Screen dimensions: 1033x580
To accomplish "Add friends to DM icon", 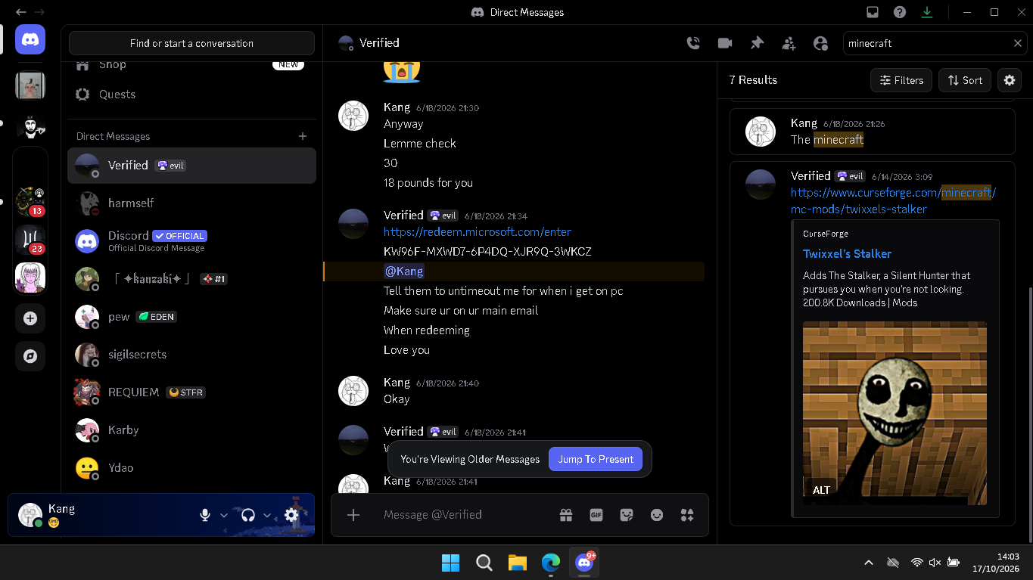I will pos(789,43).
